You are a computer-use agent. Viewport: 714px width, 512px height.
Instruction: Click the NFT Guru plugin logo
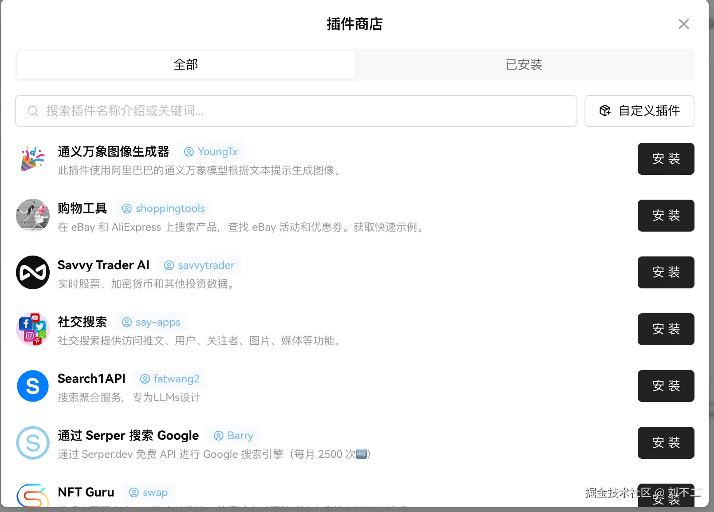[x=33, y=495]
